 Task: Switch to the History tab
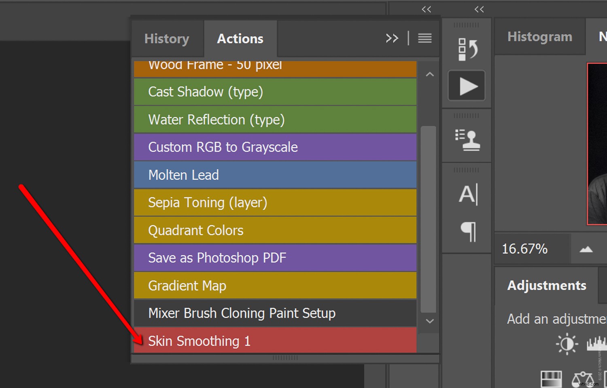[x=167, y=38]
